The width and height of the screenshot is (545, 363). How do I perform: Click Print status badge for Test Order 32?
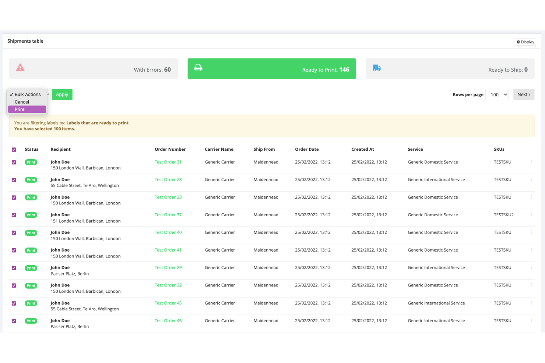(31, 286)
